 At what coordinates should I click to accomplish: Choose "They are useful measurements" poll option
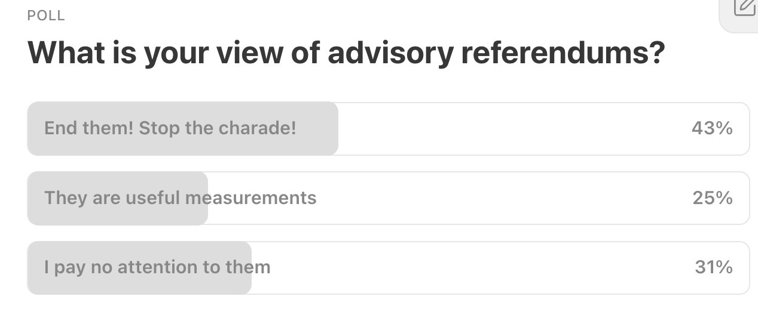pyautogui.click(x=388, y=198)
